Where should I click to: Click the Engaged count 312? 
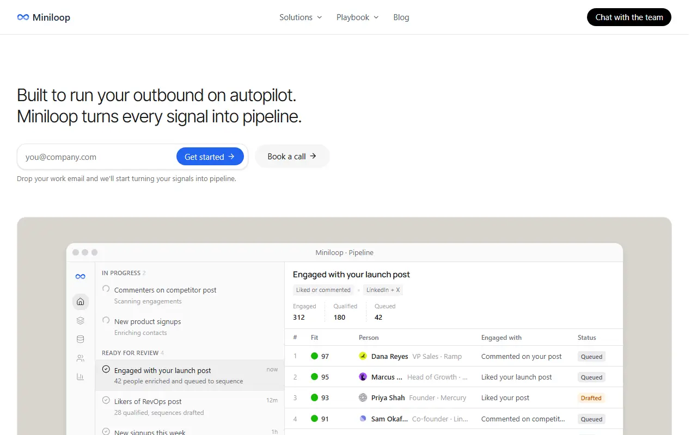point(299,317)
